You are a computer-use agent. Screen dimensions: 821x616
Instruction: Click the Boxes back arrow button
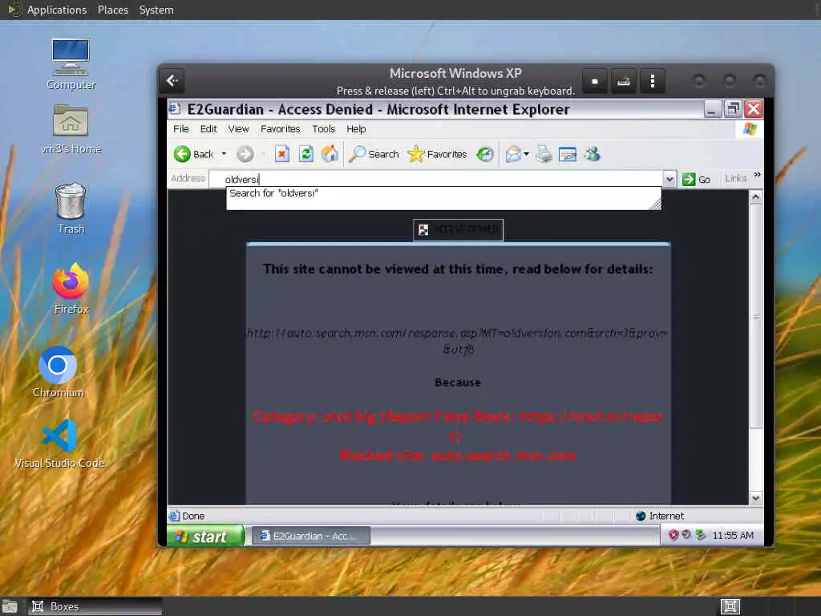click(x=172, y=81)
